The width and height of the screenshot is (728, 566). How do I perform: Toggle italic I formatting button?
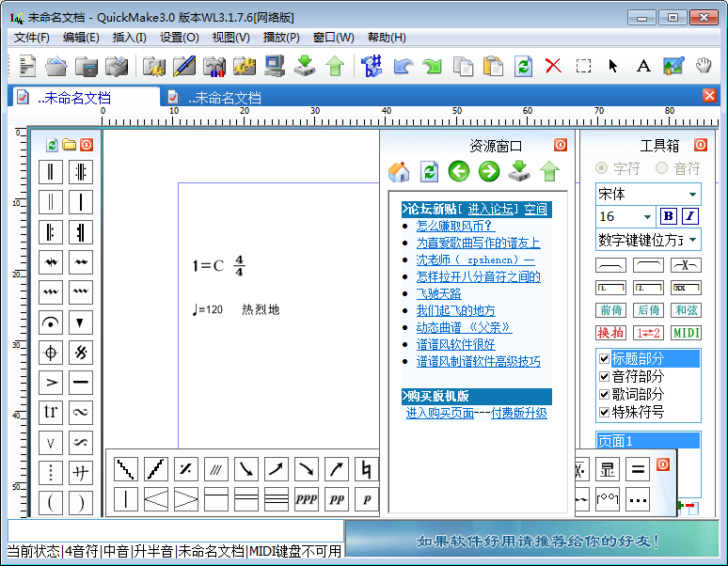point(690,216)
